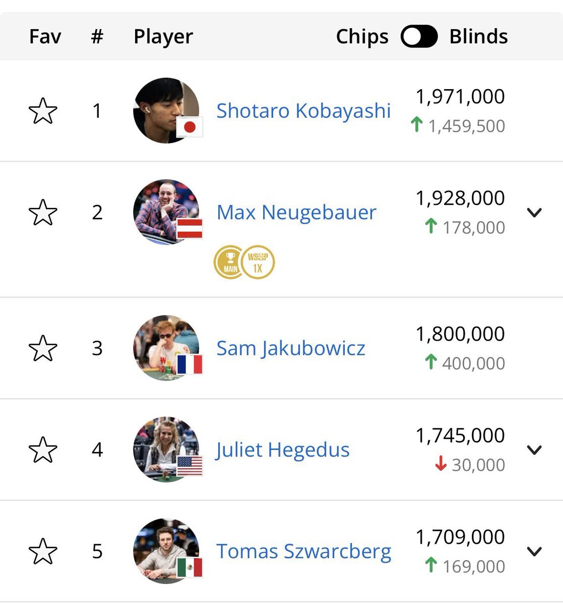Add Tomas Szwarcberg to favorites via star
Viewport: 563px width, 604px height.
pos(43,551)
